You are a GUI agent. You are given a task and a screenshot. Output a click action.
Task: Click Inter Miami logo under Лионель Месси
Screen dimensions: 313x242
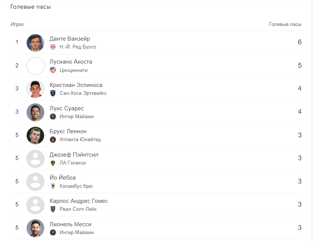pos(53,232)
